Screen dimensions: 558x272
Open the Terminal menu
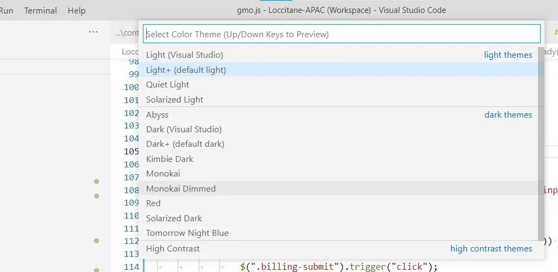click(x=41, y=10)
